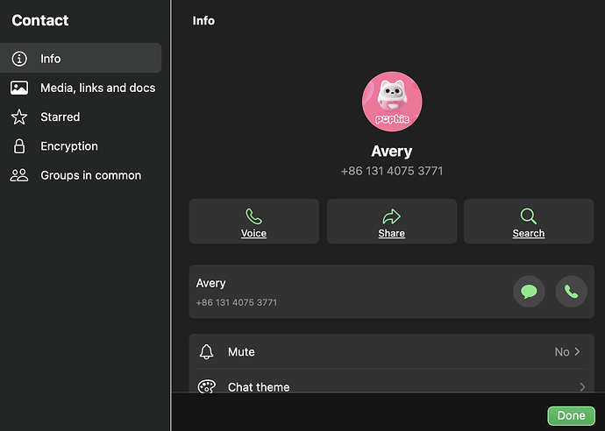Click the phone number under Avery's heading
This screenshot has width=605, height=431.
tap(392, 171)
